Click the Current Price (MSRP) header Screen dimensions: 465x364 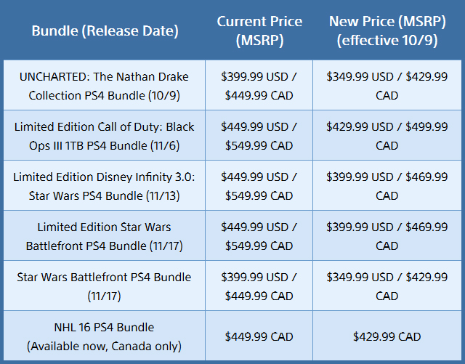pos(259,31)
